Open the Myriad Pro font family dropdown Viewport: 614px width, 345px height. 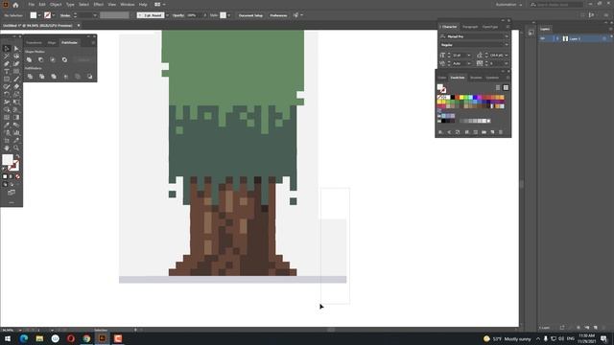pyautogui.click(x=507, y=36)
